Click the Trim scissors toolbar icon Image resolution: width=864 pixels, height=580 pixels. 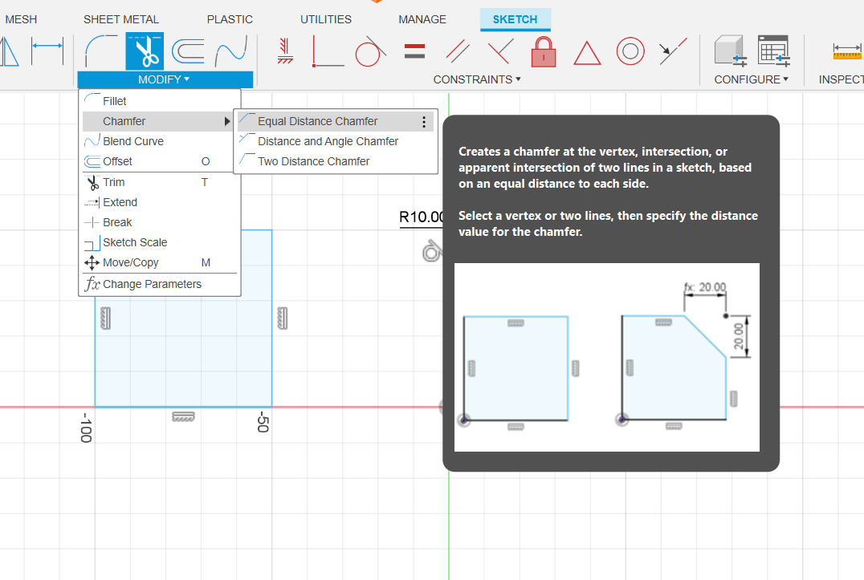pos(145,51)
